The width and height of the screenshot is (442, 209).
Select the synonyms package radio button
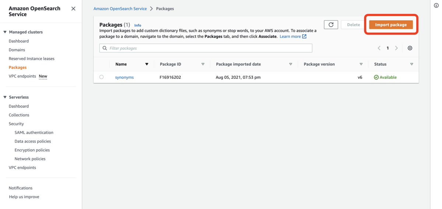(x=102, y=77)
